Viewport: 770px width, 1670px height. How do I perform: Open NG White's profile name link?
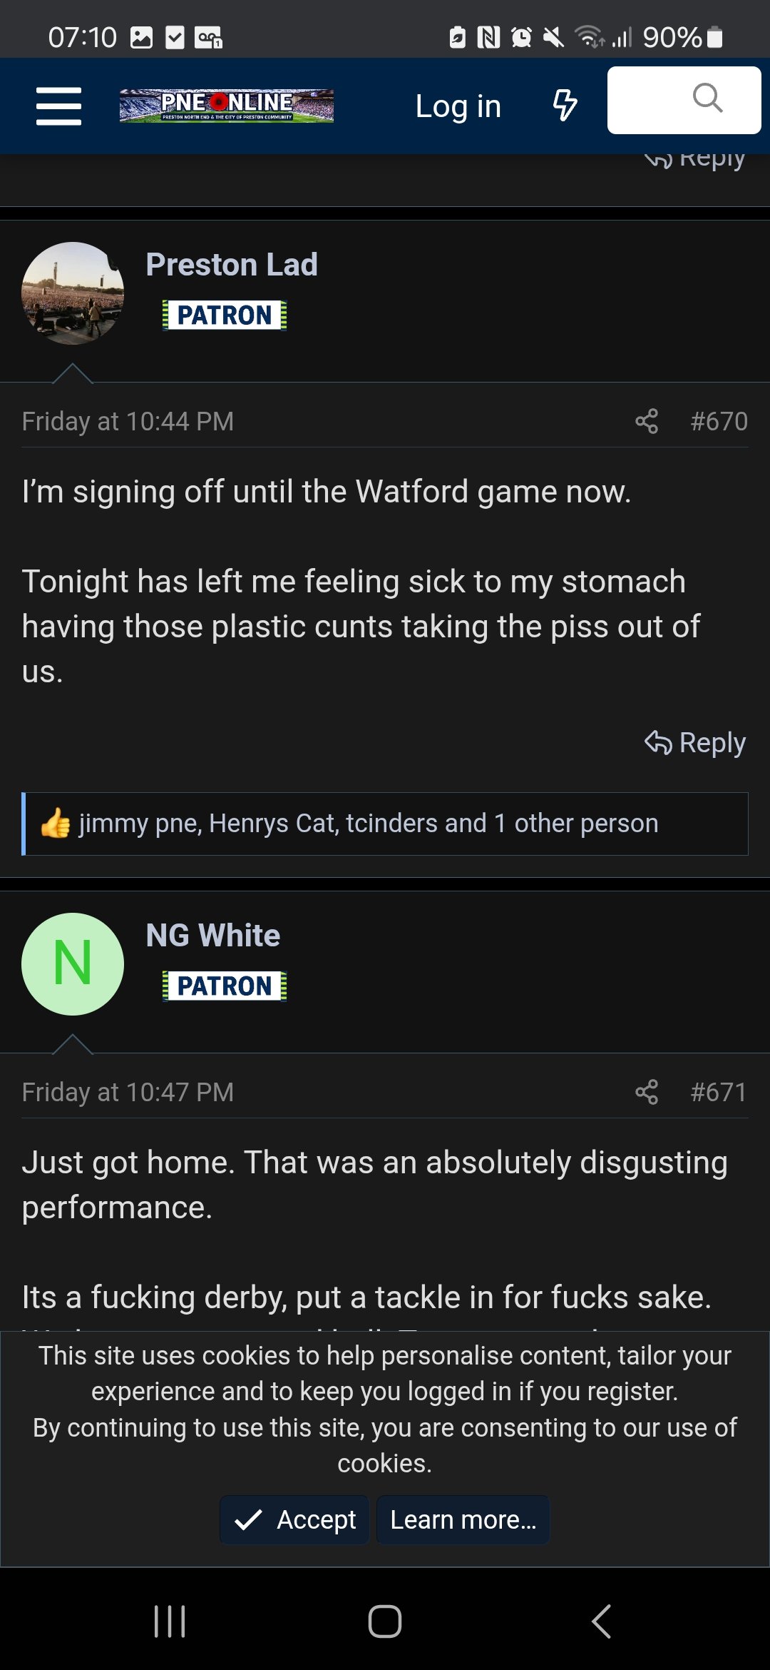click(x=212, y=936)
